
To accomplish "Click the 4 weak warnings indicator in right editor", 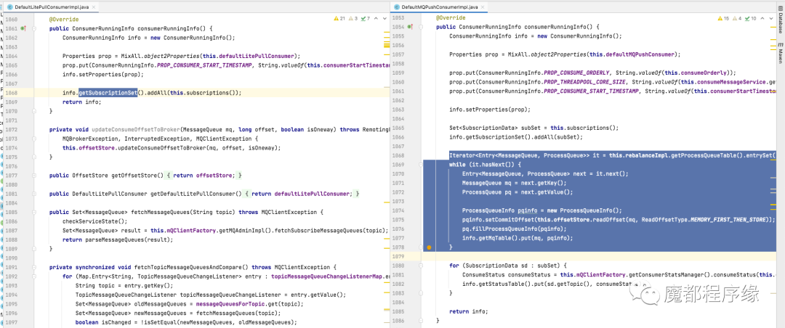I will [x=737, y=19].
